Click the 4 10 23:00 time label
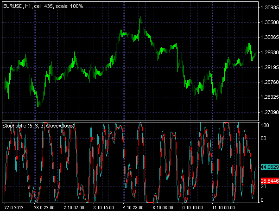 (x=133, y=208)
